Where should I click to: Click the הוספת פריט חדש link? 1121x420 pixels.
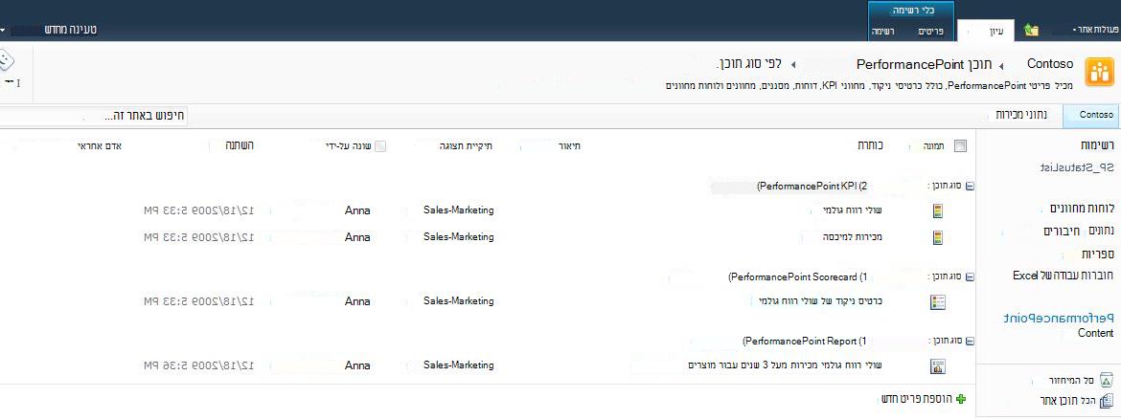pos(916,399)
